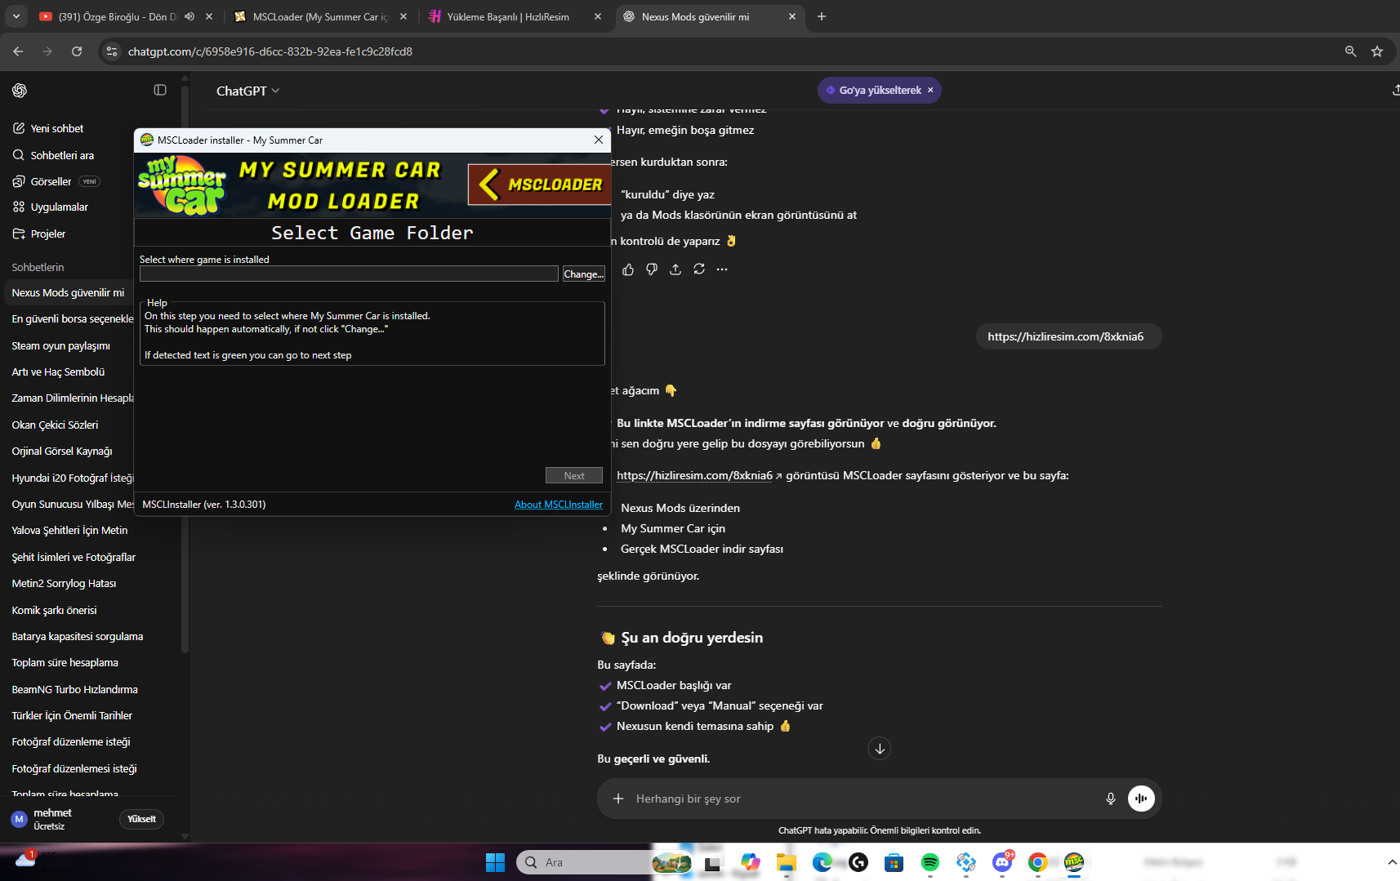
Task: Start dictation with the microphone icon
Action: 1111,799
